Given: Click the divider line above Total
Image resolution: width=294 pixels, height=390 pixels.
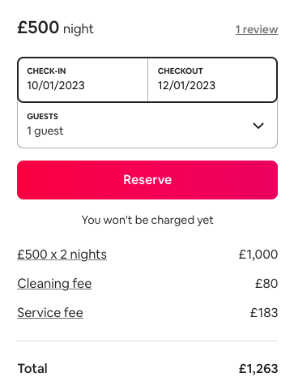Looking at the screenshot, I should click(147, 341).
